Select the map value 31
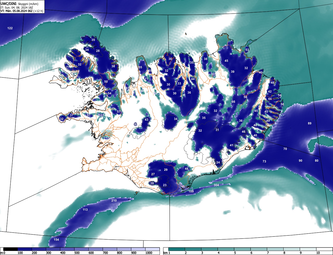The width and height of the screenshot is (333, 255). (217, 130)
